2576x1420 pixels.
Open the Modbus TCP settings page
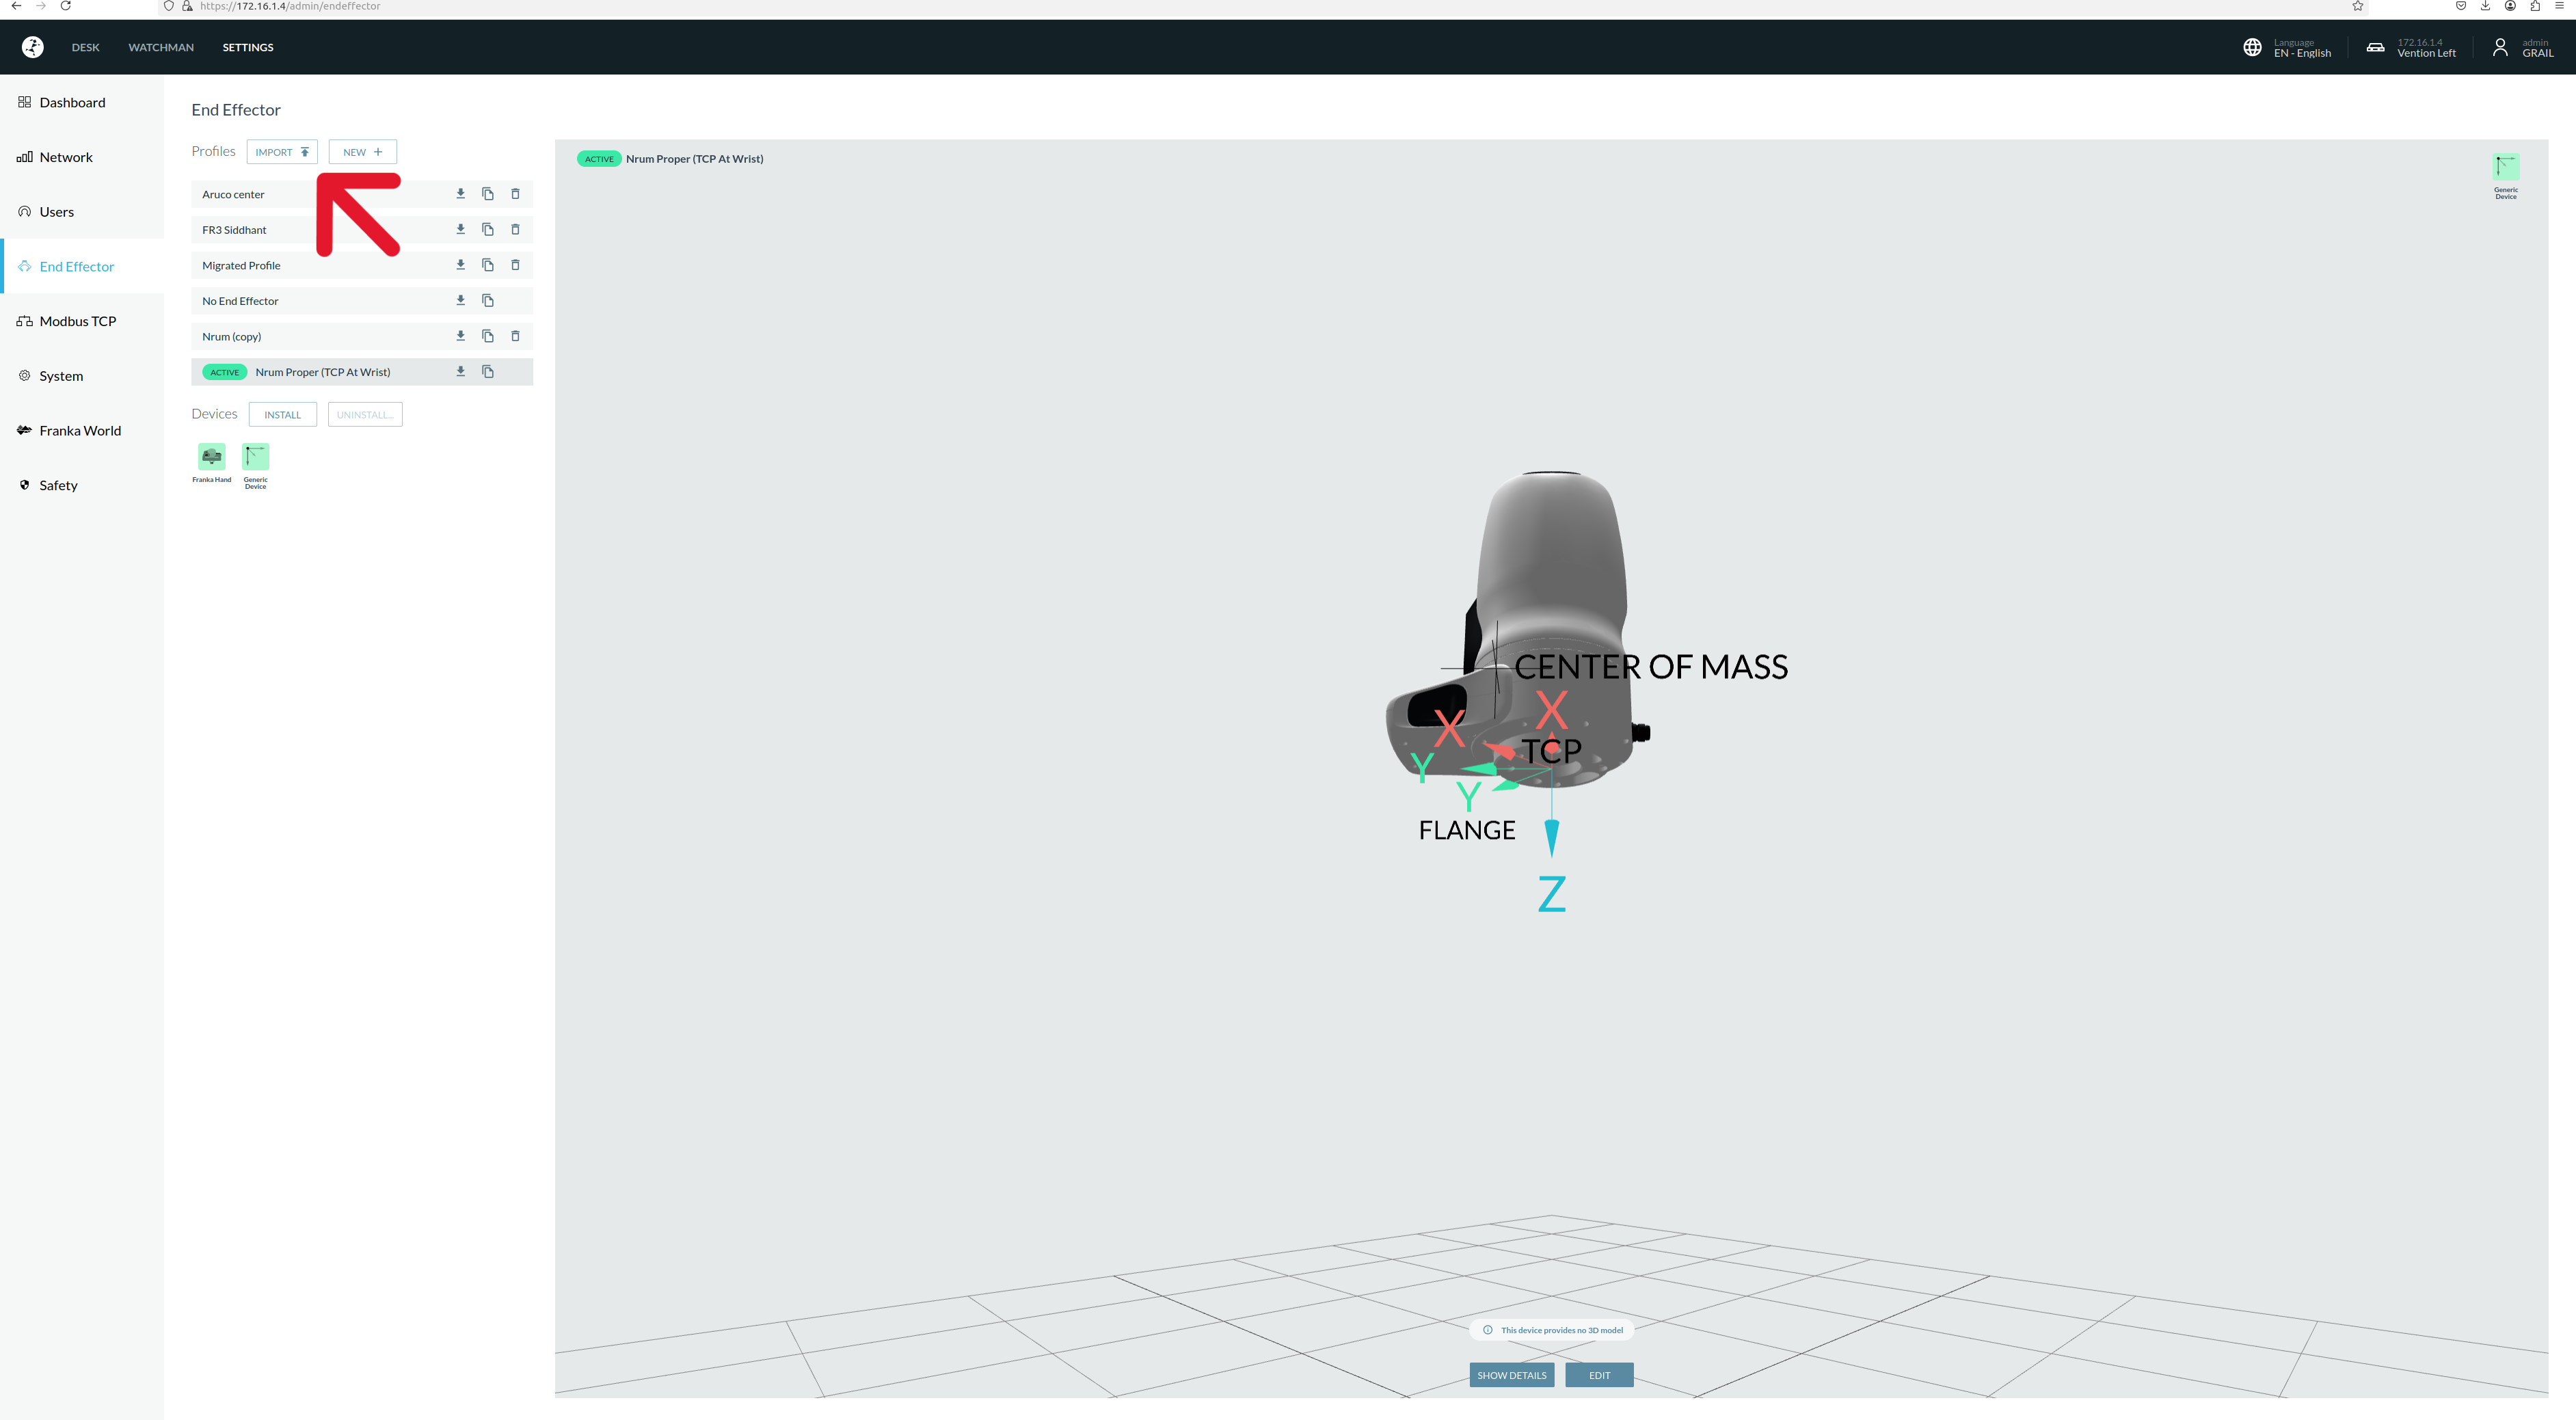click(x=77, y=321)
